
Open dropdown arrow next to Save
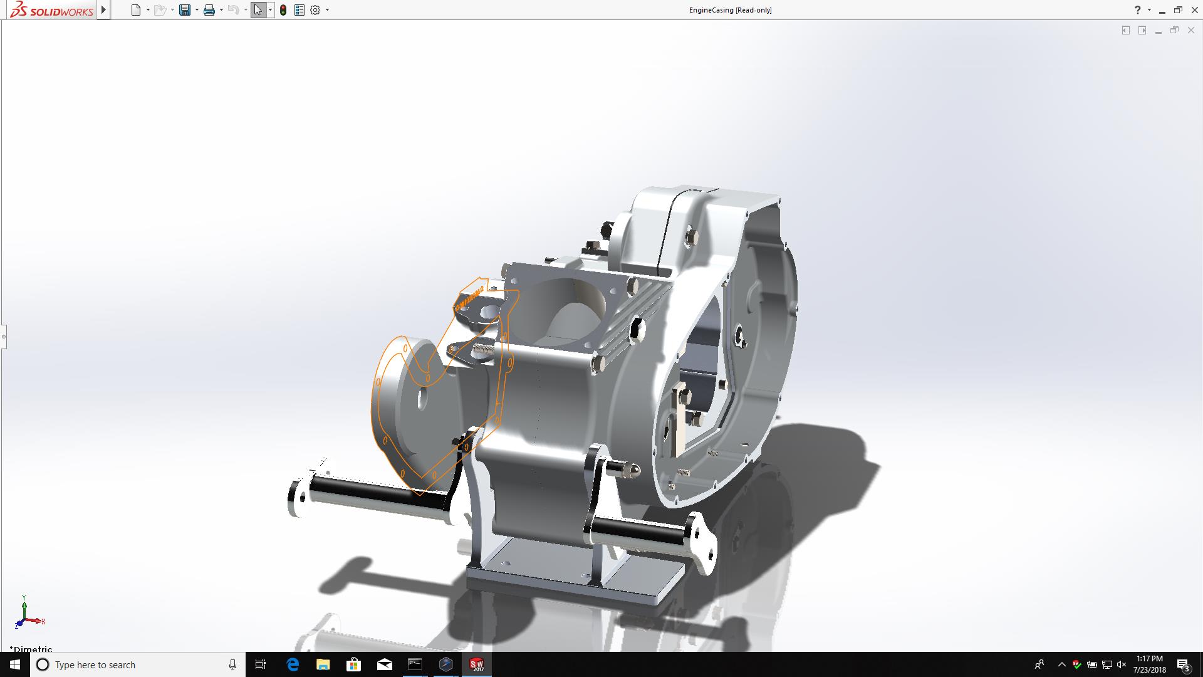197,10
